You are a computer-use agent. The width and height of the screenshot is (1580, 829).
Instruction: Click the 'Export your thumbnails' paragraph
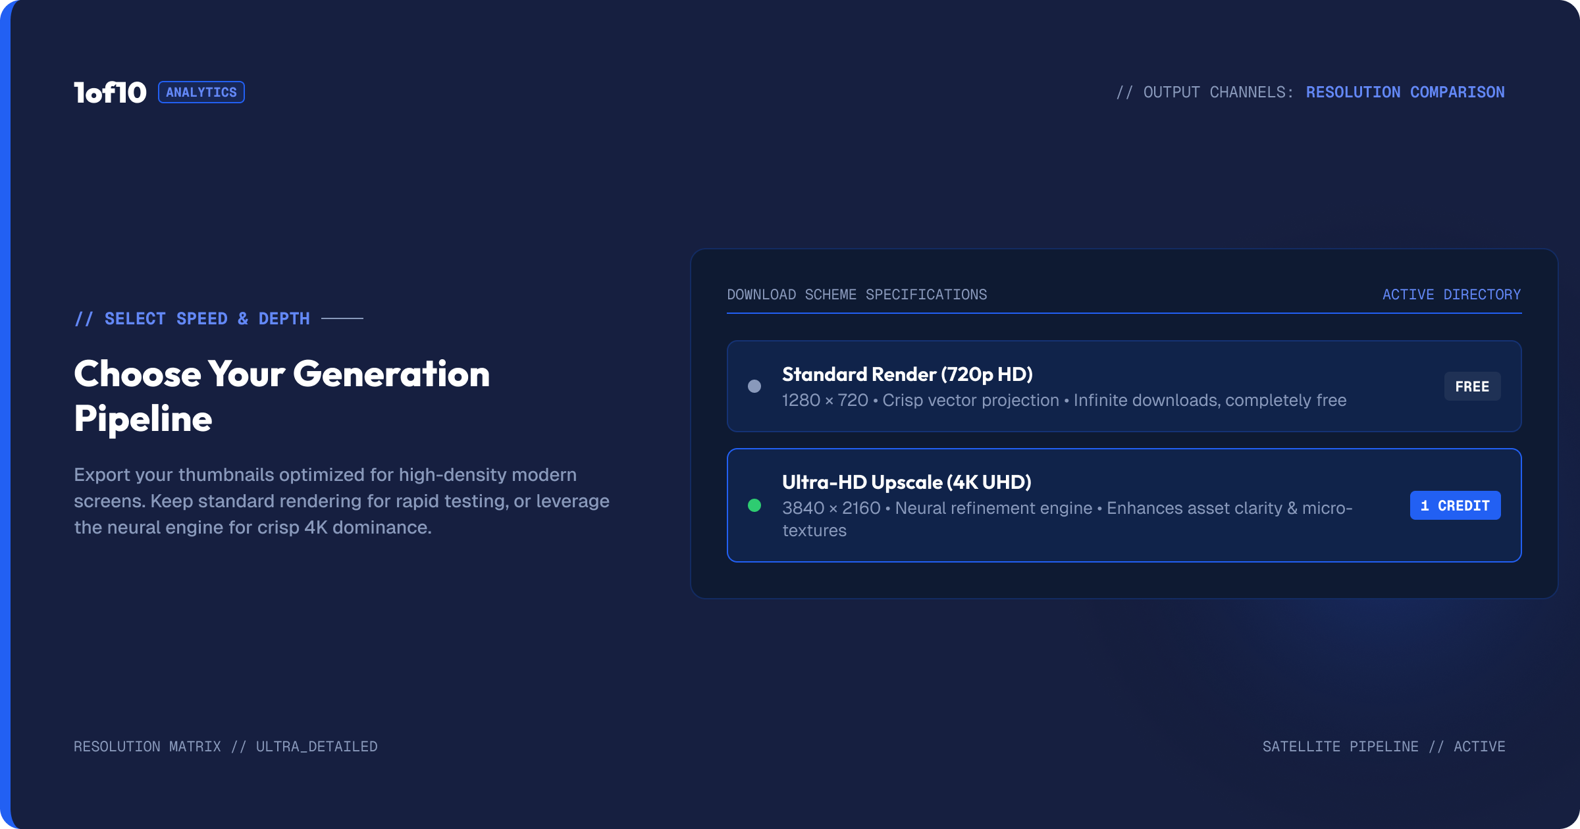(342, 501)
